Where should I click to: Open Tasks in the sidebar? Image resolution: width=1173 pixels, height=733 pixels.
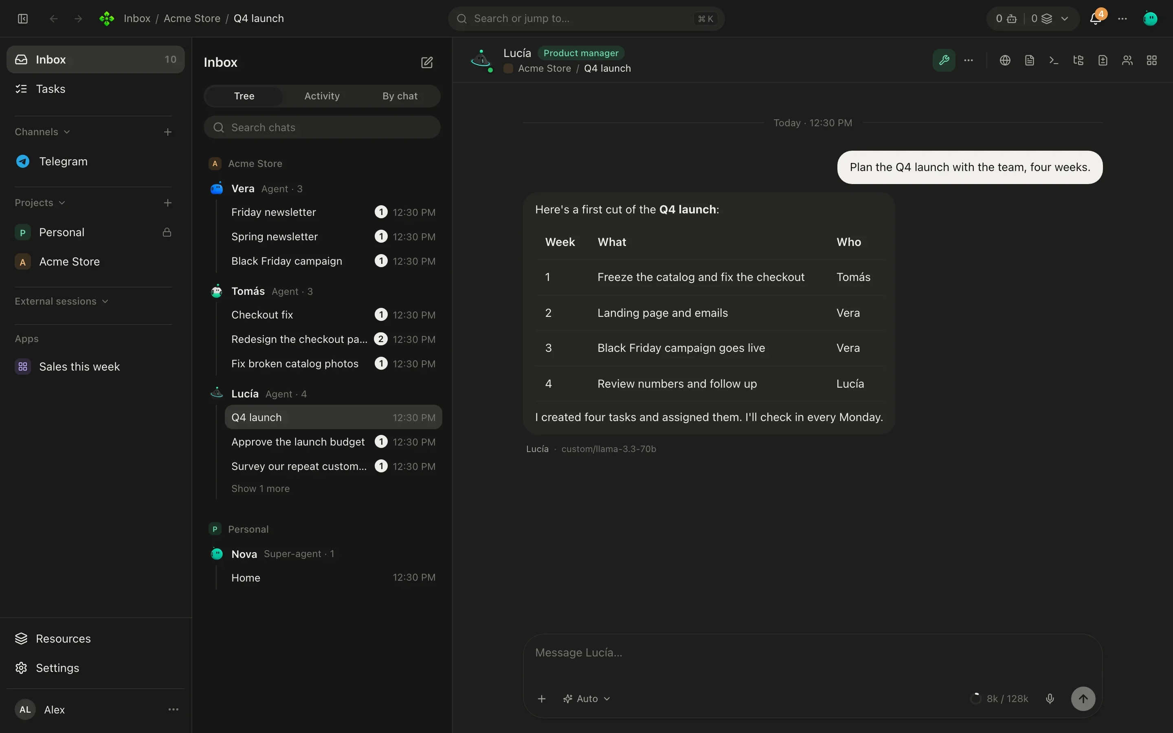point(95,89)
